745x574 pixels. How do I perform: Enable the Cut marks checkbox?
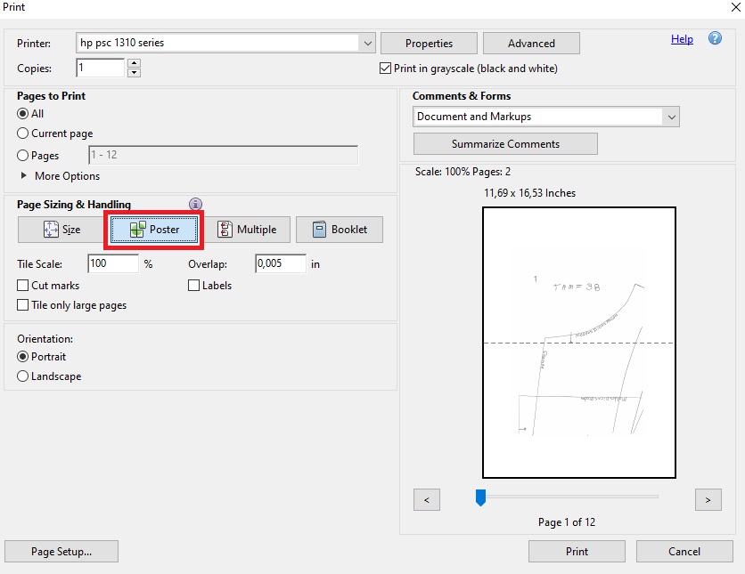tap(23, 286)
